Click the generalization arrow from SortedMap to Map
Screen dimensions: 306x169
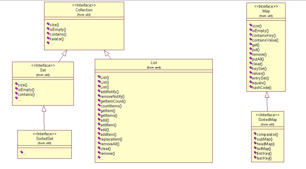click(x=267, y=101)
